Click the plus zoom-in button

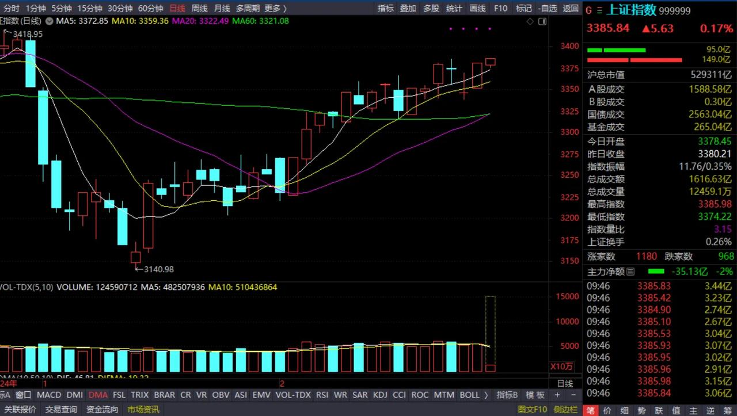coord(557,395)
